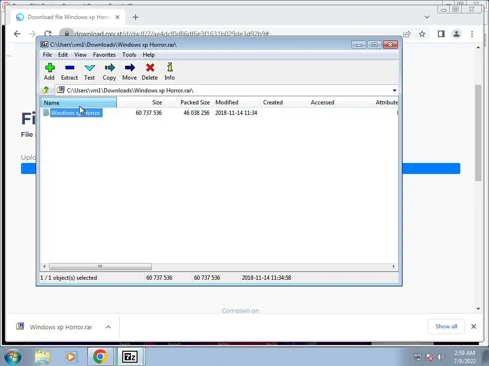Click the Complain on link
This screenshot has height=366, width=489.
click(x=240, y=311)
